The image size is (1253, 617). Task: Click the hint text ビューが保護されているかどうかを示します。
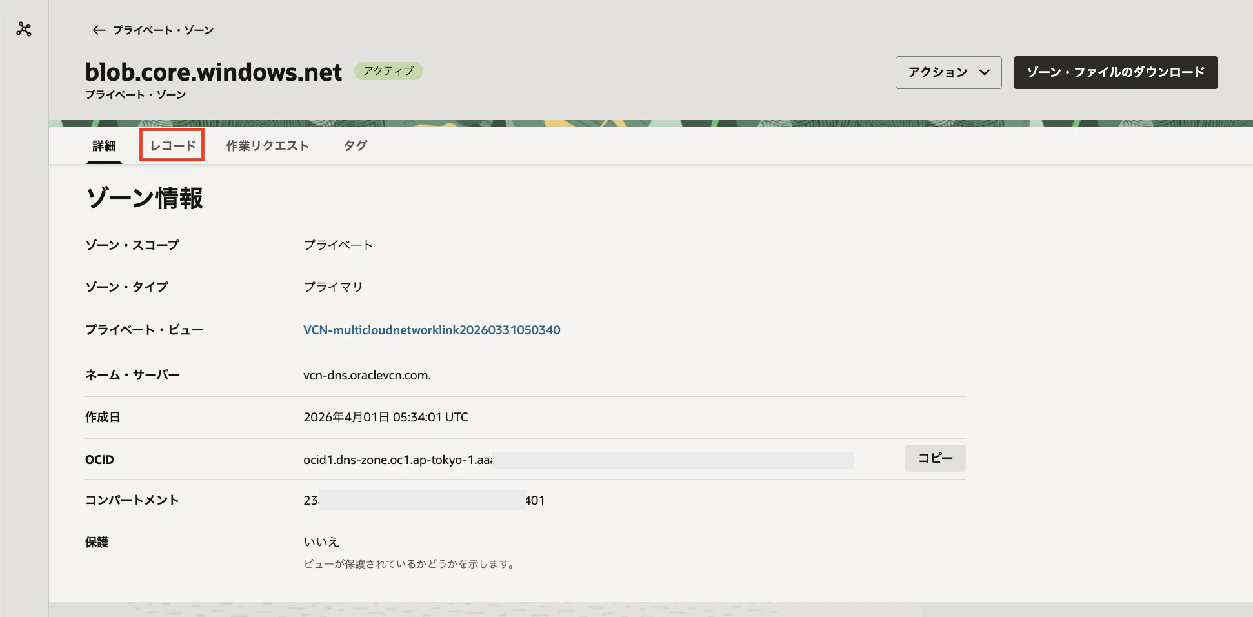pyautogui.click(x=409, y=564)
